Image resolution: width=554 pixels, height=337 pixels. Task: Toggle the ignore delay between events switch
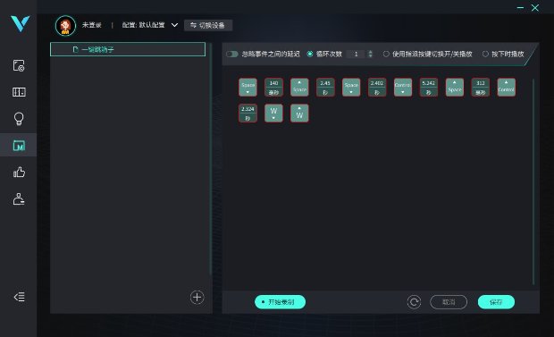[x=232, y=55]
